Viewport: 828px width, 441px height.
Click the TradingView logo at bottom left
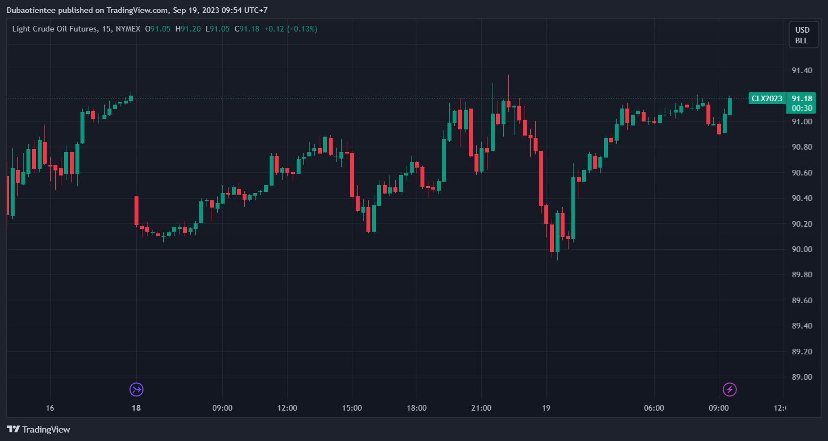[x=38, y=429]
